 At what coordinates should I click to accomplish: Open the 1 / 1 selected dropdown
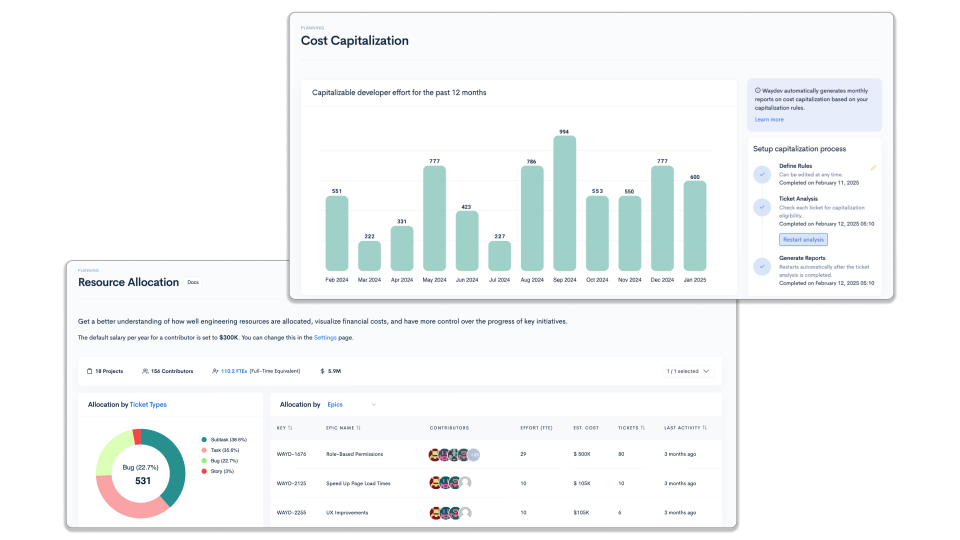(688, 371)
